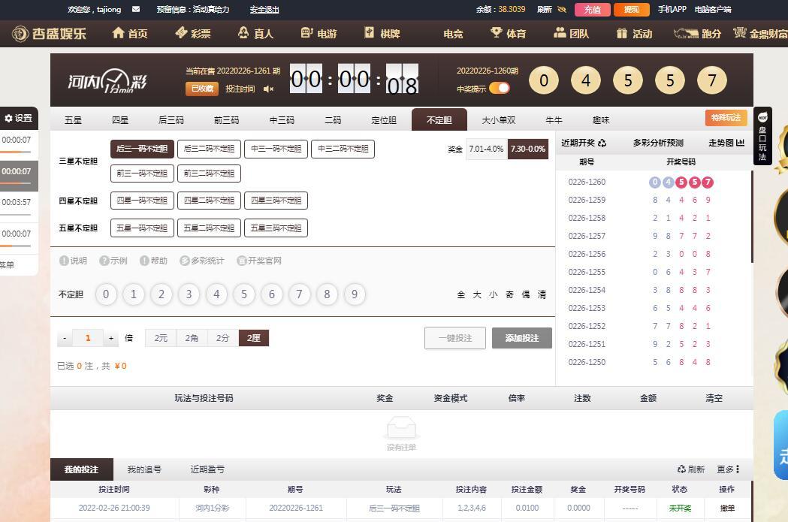Click the 首页 home icon in navigation
The width and height of the screenshot is (788, 522).
click(118, 33)
